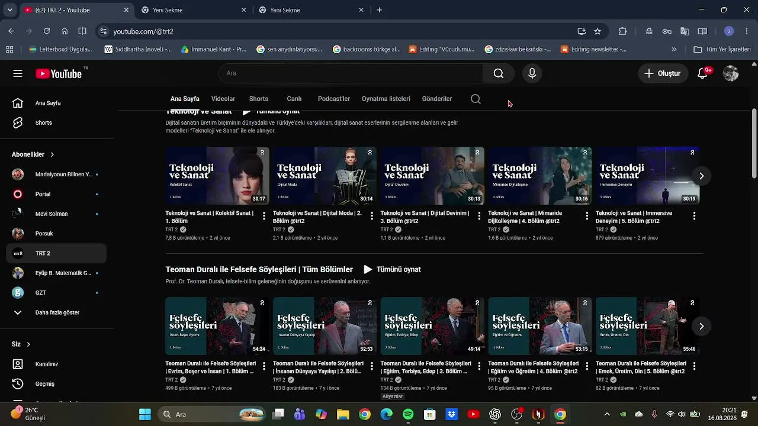Reload the YouTube page
Screen dimensions: 758x426
point(47,31)
